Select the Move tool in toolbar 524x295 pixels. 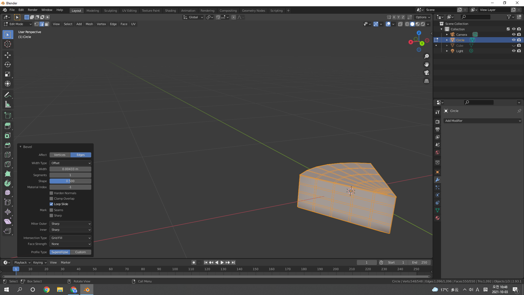point(8,55)
